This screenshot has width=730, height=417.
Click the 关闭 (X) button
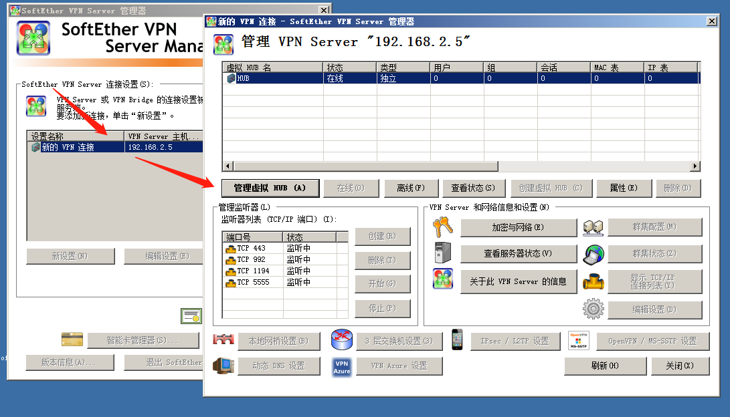[678, 366]
